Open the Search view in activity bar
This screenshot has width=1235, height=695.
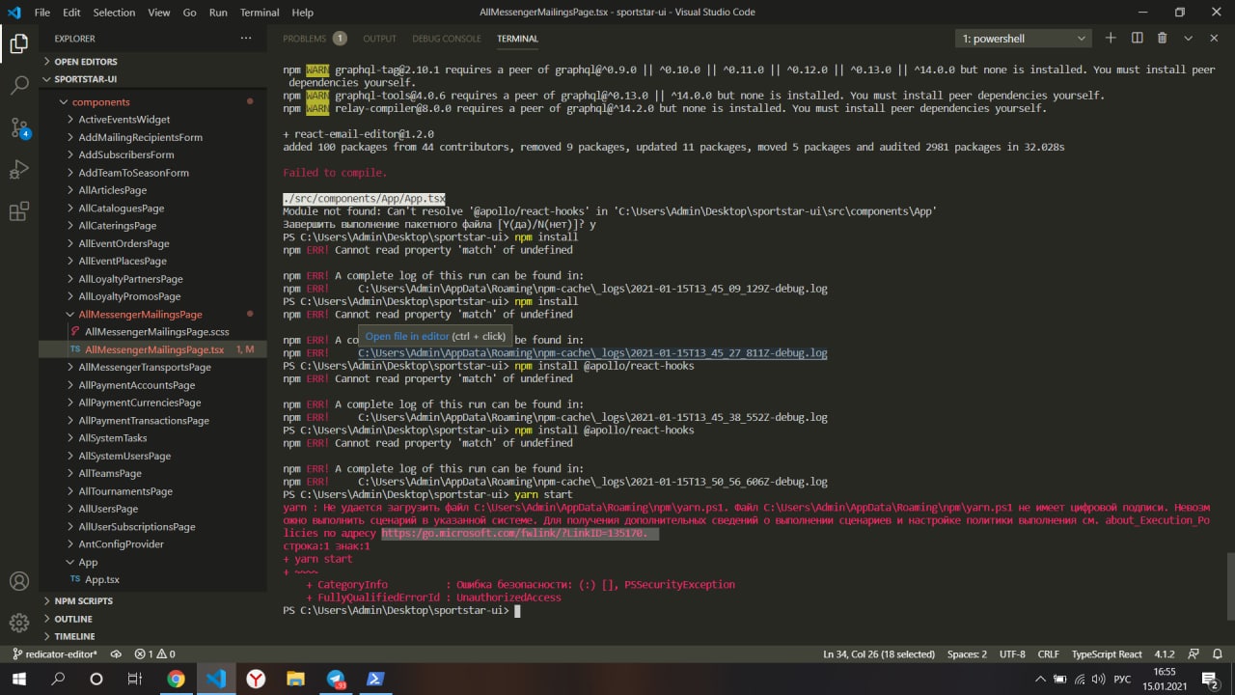(x=18, y=85)
